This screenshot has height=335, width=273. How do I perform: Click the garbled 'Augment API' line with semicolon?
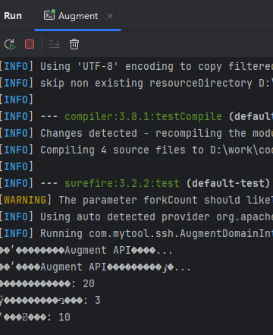click(96, 267)
